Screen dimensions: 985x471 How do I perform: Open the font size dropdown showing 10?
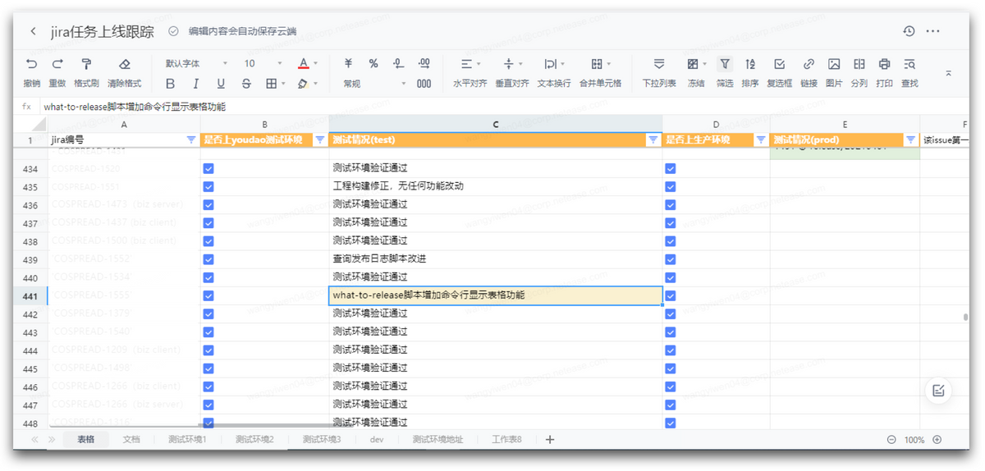click(263, 63)
